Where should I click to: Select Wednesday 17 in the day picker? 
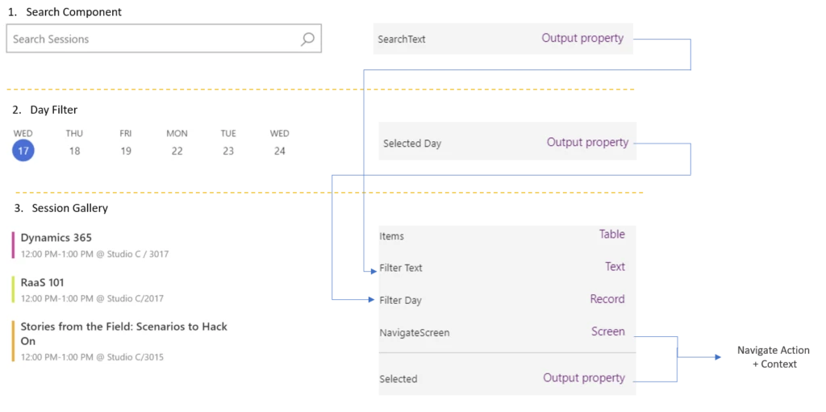(x=23, y=150)
